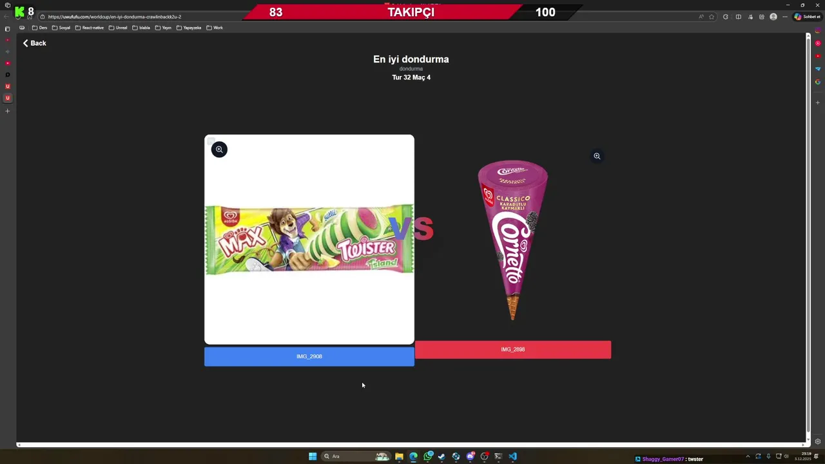This screenshot has width=825, height=464.
Task: Click the browser address bar URL
Action: coord(115,17)
